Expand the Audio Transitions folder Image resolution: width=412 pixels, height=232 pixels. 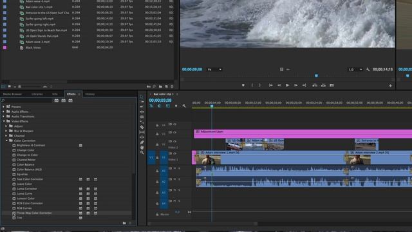(x=4, y=116)
